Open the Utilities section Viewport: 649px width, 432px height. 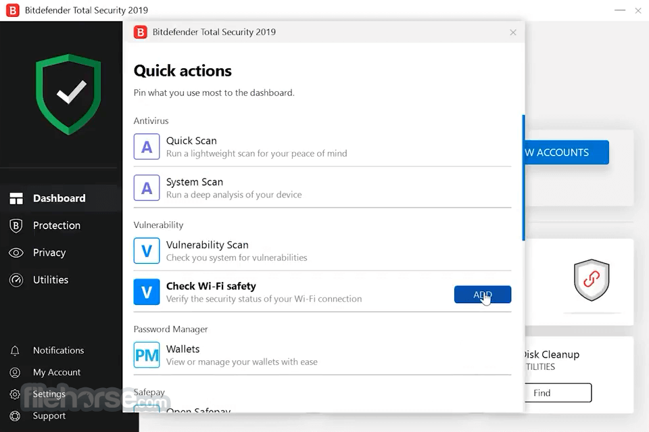point(51,280)
